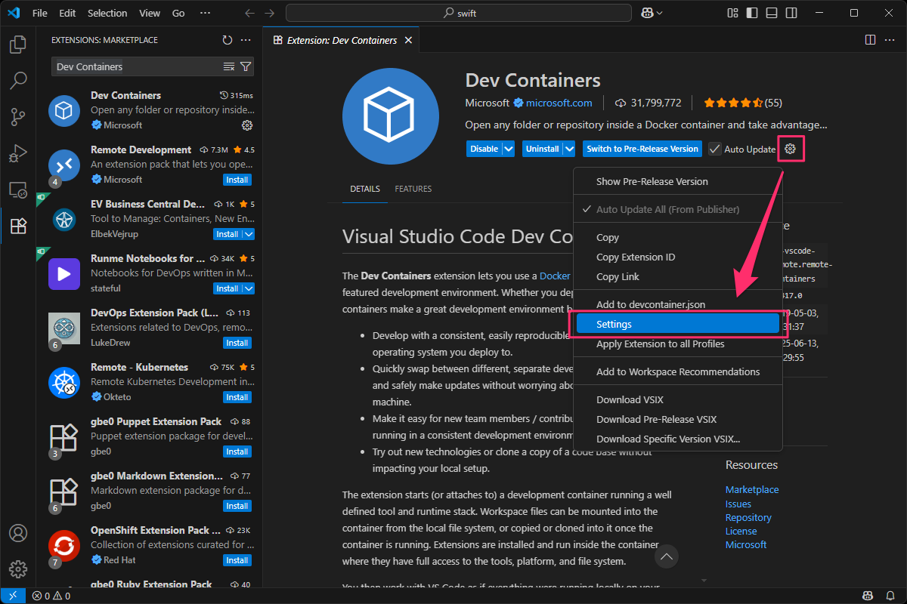The height and width of the screenshot is (604, 907).
Task: Select OpenShift Extension Pack list item
Action: tap(151, 545)
